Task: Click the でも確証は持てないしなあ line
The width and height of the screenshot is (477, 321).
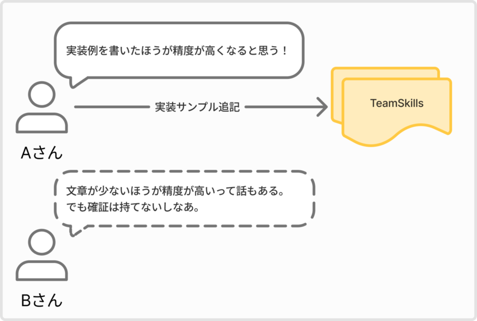Action: [133, 207]
